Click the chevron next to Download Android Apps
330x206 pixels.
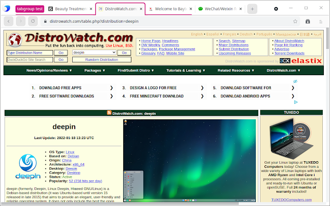tap(293, 96)
